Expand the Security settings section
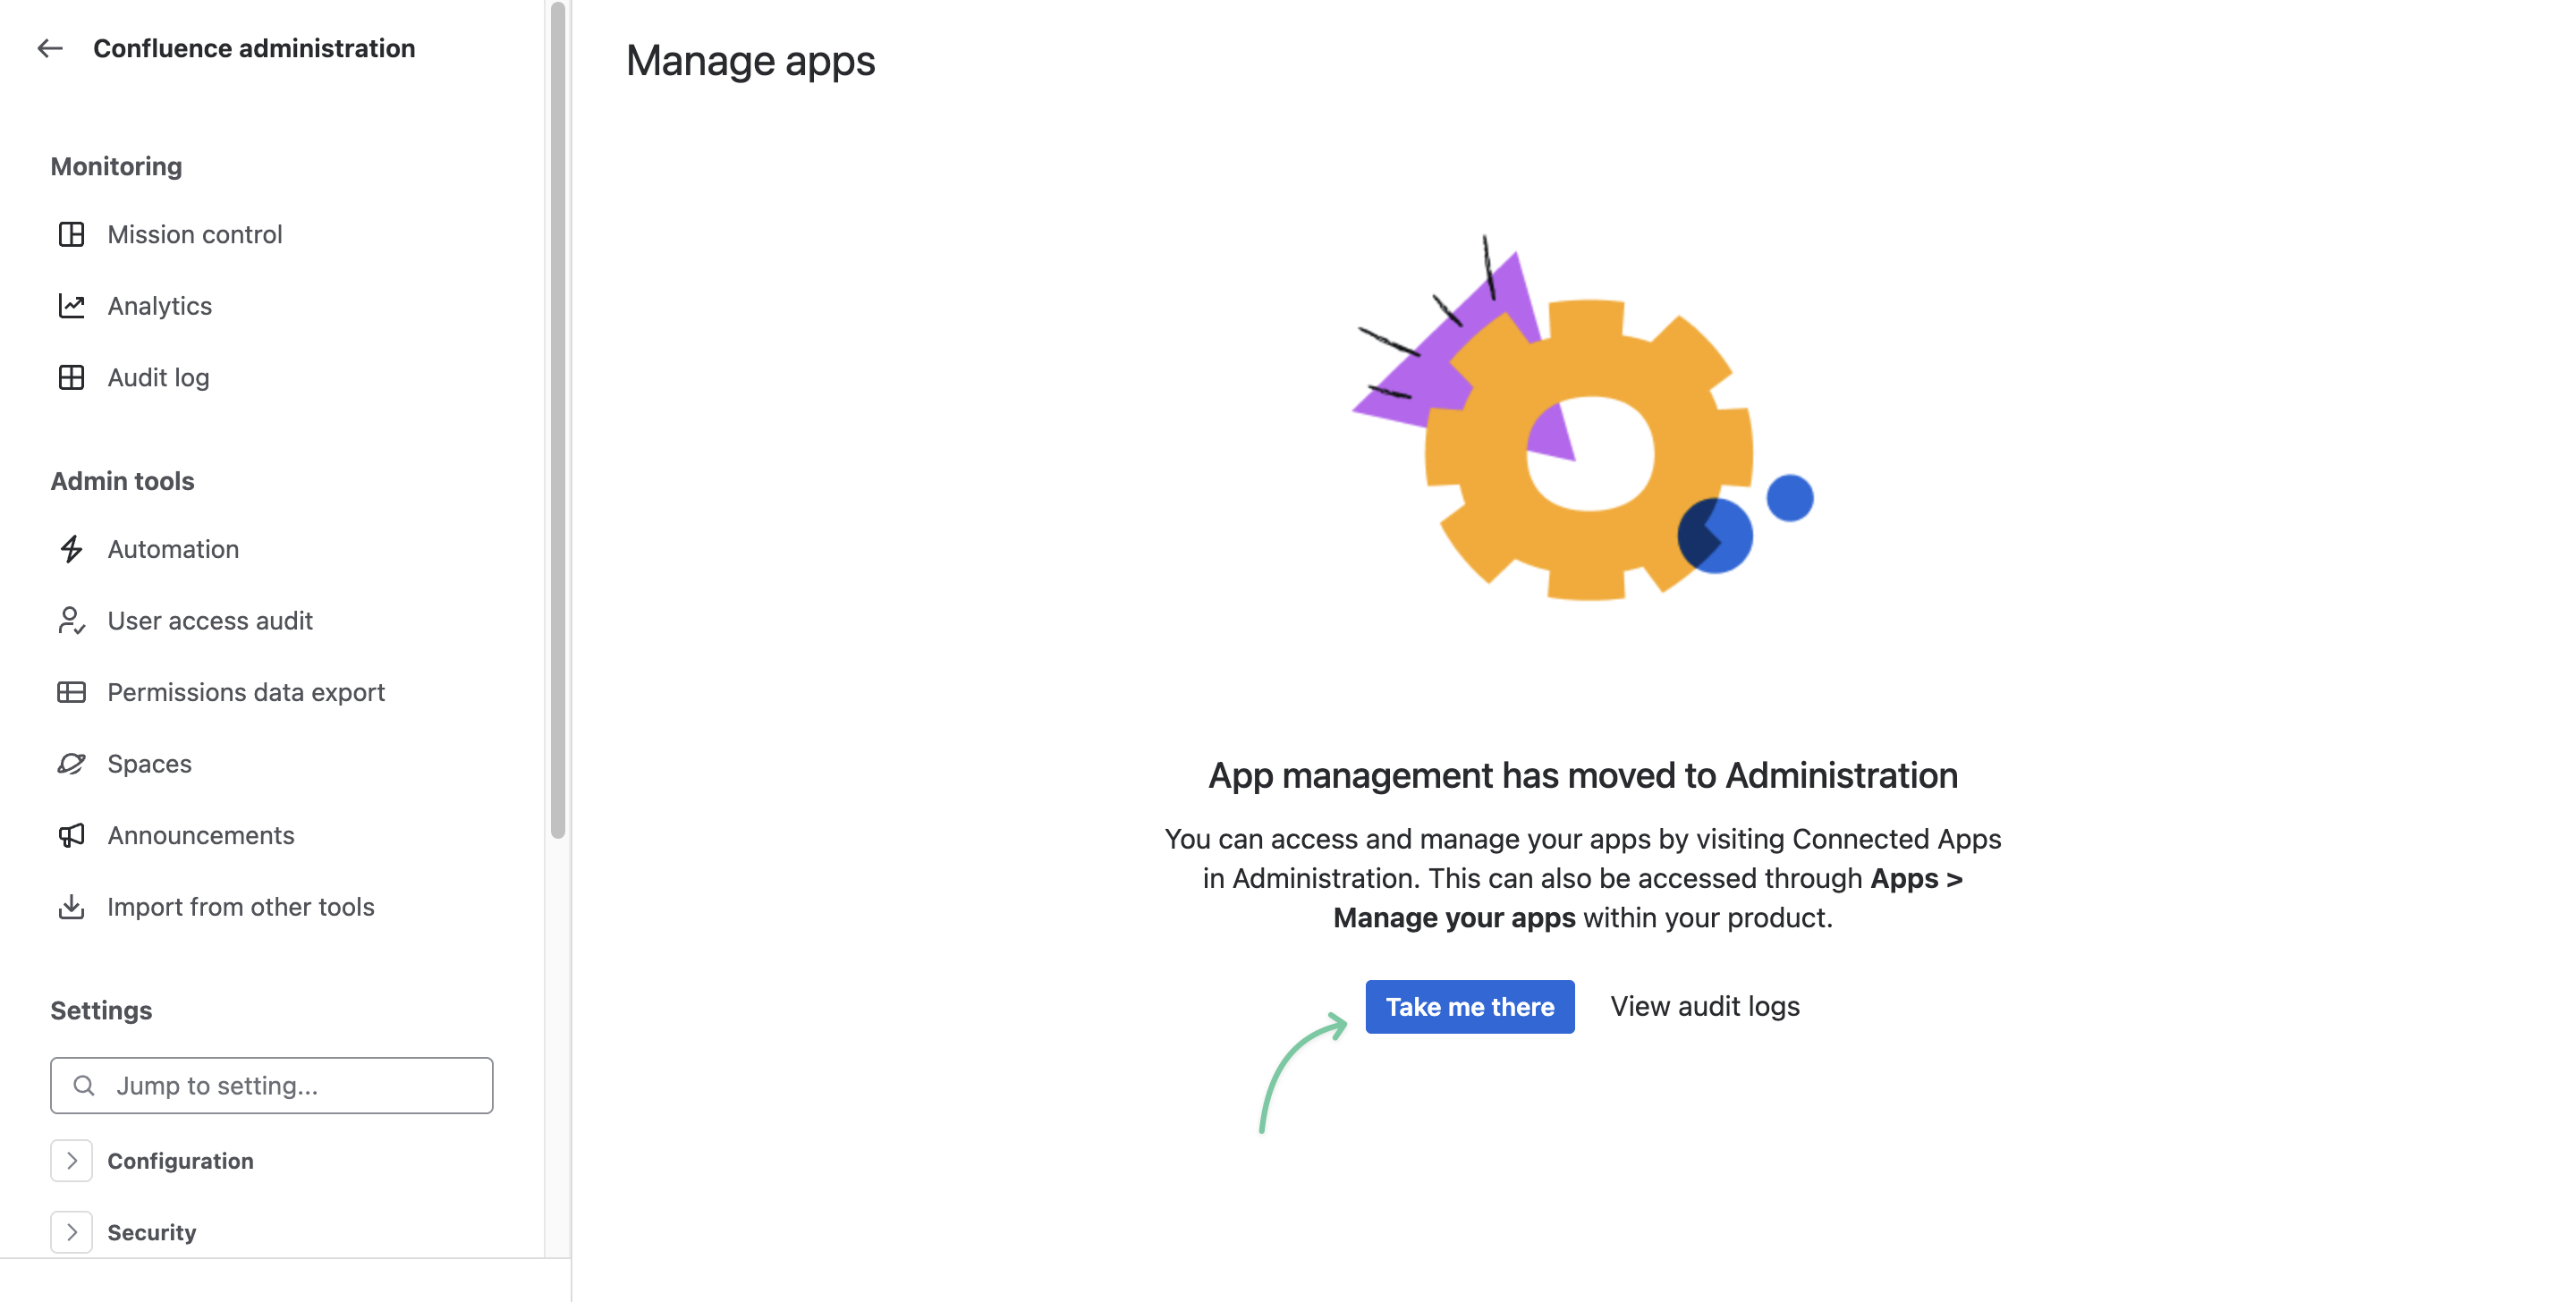 click(71, 1232)
